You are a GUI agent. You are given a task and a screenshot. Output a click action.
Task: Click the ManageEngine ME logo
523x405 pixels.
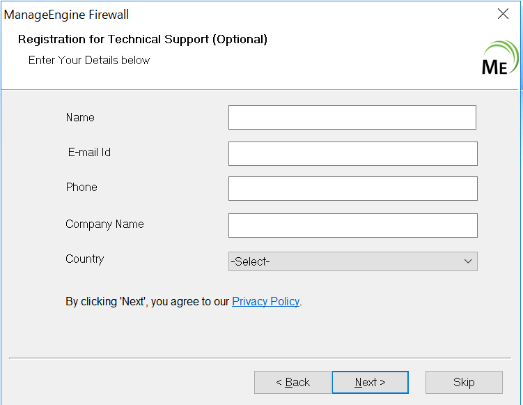499,59
